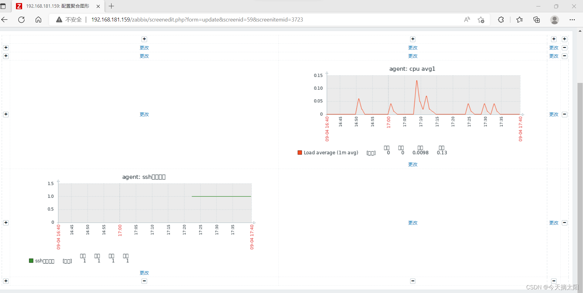Open the favorites list
This screenshot has width=583, height=293.
[519, 20]
